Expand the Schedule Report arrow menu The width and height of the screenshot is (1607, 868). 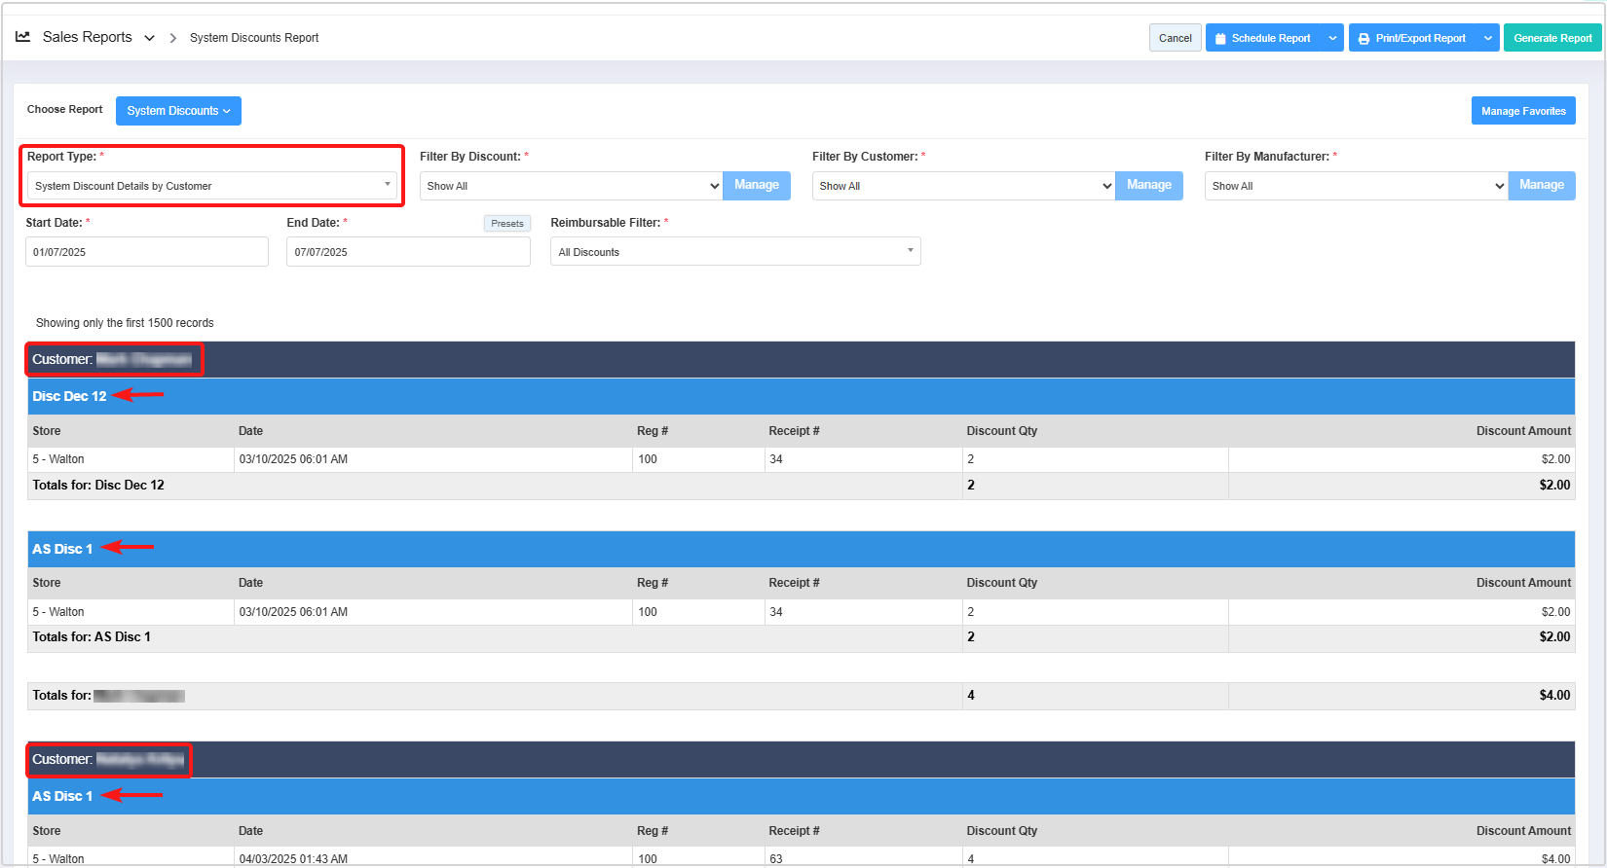(1332, 39)
